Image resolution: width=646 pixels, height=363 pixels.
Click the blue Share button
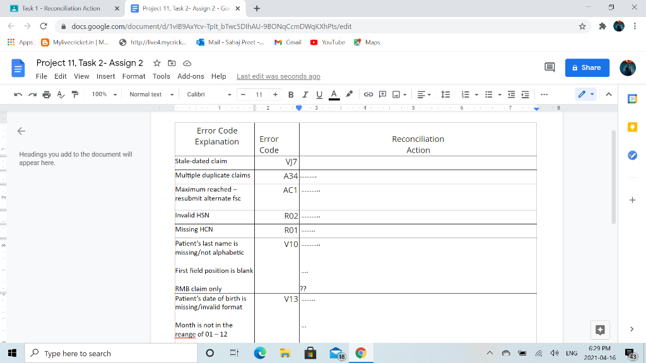click(587, 67)
